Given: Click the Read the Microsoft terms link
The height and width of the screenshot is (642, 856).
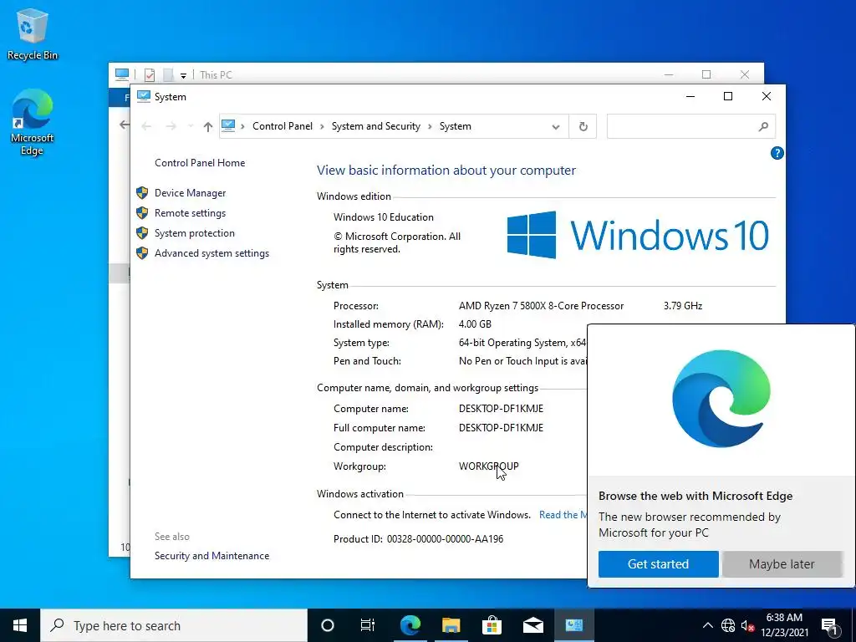Looking at the screenshot, I should 563,515.
